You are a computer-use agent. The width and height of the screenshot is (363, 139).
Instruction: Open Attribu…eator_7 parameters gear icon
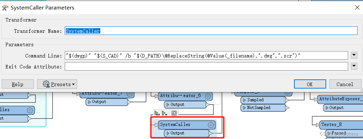(129, 94)
